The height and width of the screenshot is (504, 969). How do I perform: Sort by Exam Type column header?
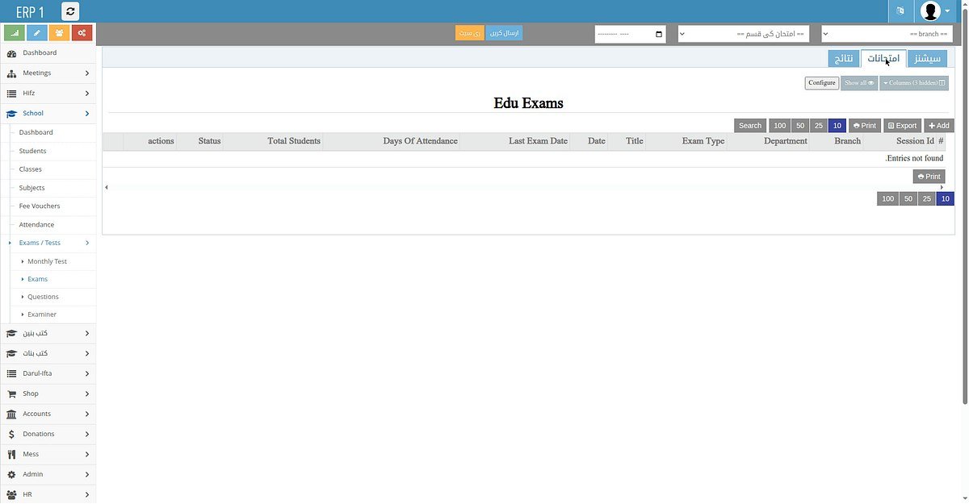pos(703,141)
